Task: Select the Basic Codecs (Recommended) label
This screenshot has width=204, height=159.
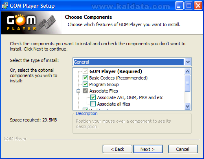Action: tap(118, 78)
